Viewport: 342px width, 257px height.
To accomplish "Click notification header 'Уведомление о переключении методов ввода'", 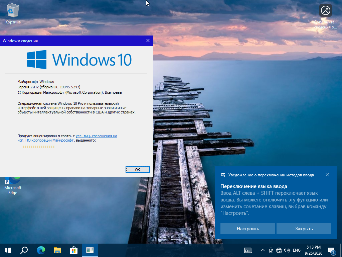I will point(271,175).
